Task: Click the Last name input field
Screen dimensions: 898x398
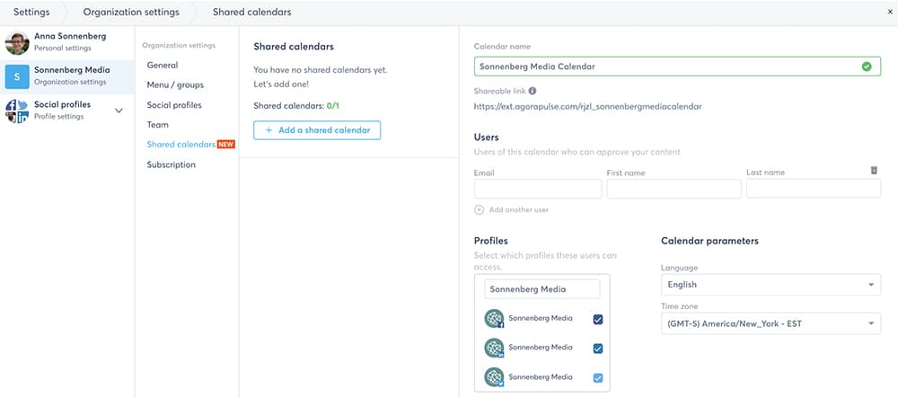Action: 814,189
